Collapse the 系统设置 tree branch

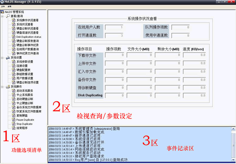(2, 58)
